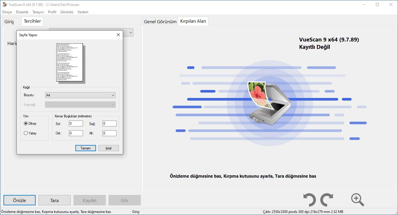Open the Tarayıcı menu
This screenshot has height=215, width=398.
coord(38,12)
